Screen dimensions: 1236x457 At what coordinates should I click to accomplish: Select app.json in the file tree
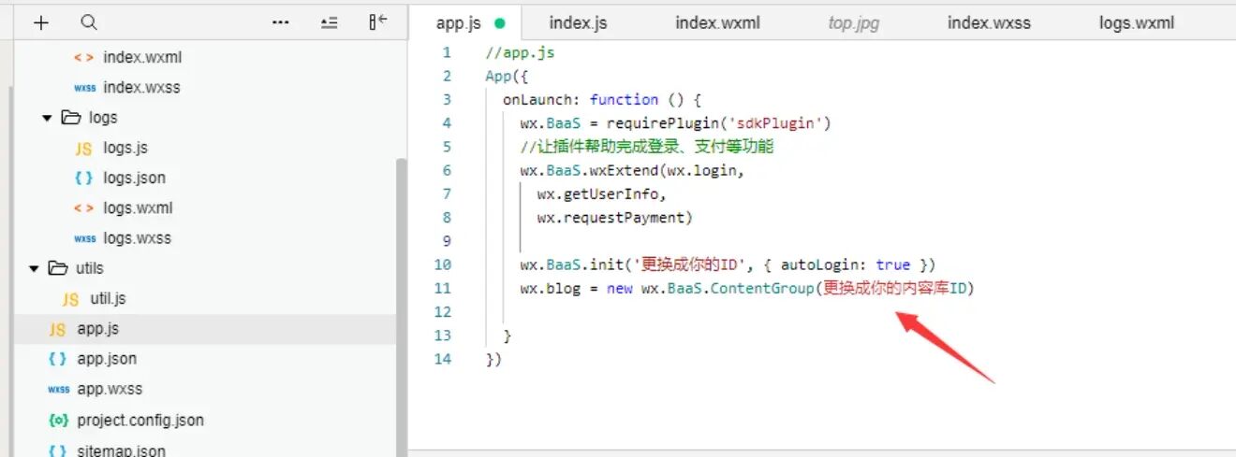point(106,359)
